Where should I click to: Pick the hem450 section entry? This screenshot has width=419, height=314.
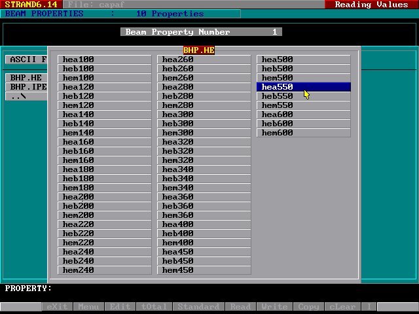point(204,270)
